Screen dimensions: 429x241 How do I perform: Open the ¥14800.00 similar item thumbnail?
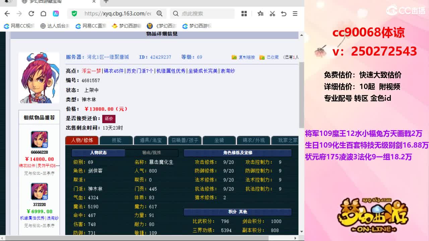39,140
